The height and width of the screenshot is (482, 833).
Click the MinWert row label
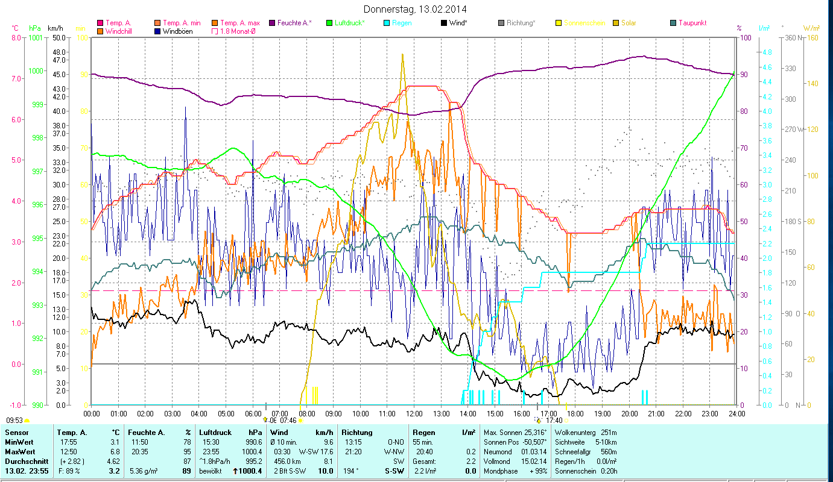(x=19, y=442)
